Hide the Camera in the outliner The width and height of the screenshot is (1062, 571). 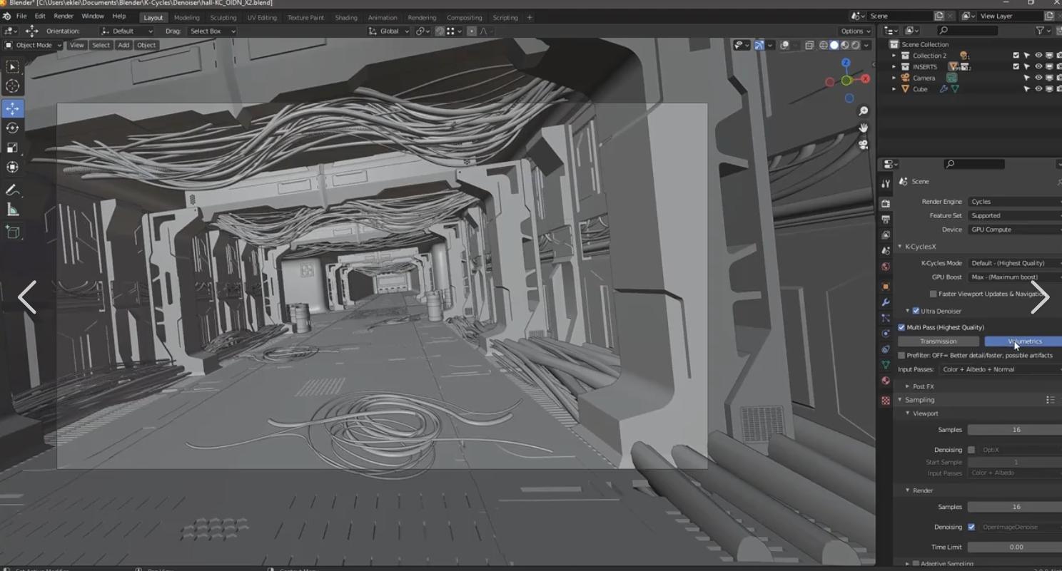click(1038, 78)
